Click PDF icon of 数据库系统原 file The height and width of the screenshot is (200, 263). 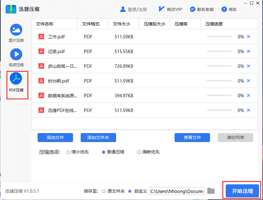click(x=41, y=95)
